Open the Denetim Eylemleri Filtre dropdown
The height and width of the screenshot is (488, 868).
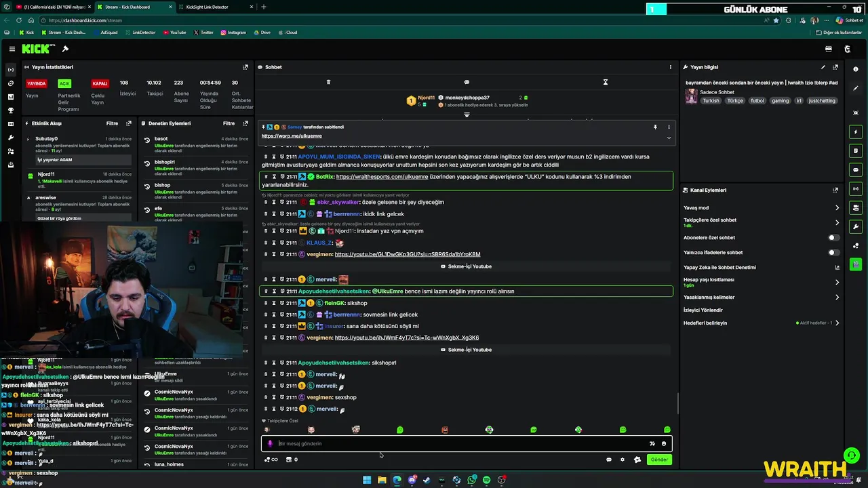229,123
